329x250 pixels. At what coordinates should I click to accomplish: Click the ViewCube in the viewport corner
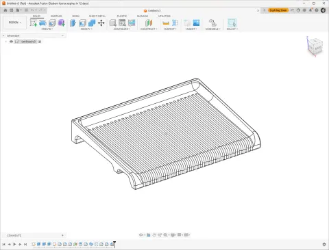315,46
